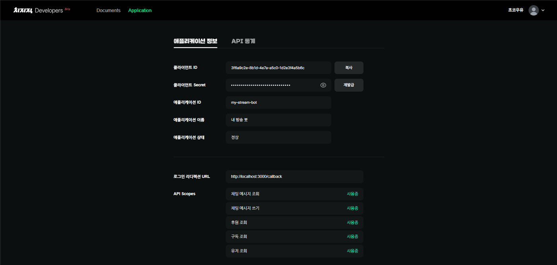Viewport: 557px width, 265px height.
Task: Click the 애플리케이션 이름 field
Action: click(x=278, y=120)
